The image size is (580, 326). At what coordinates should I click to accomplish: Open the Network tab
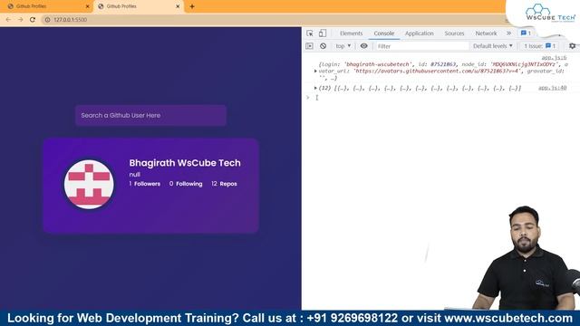[x=486, y=34]
